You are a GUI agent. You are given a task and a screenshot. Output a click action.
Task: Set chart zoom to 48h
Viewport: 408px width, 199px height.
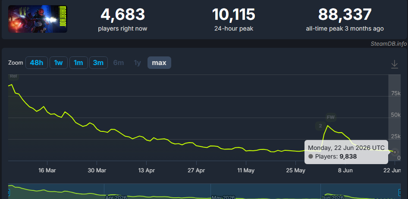click(36, 62)
